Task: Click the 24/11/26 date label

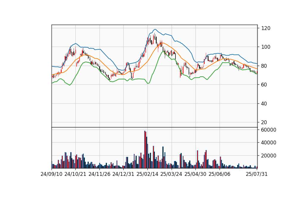Action: [x=100, y=174]
